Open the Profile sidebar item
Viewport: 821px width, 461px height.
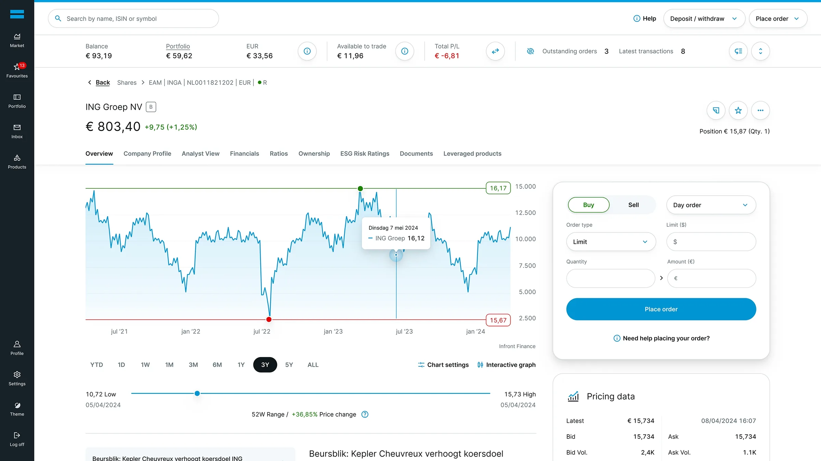pyautogui.click(x=17, y=348)
